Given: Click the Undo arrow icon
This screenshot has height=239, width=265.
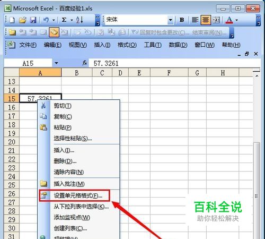Looking at the screenshot, I should [x=46, y=20].
